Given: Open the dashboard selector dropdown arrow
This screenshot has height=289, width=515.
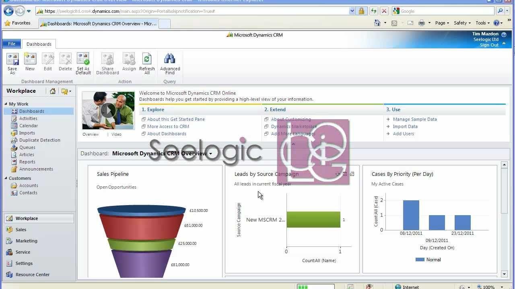Looking at the screenshot, I should click(x=210, y=154).
